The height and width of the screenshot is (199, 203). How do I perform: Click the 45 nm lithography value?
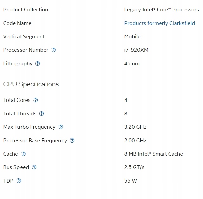(132, 64)
